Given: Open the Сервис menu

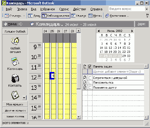Looking at the screenshot, I should click(x=64, y=9).
